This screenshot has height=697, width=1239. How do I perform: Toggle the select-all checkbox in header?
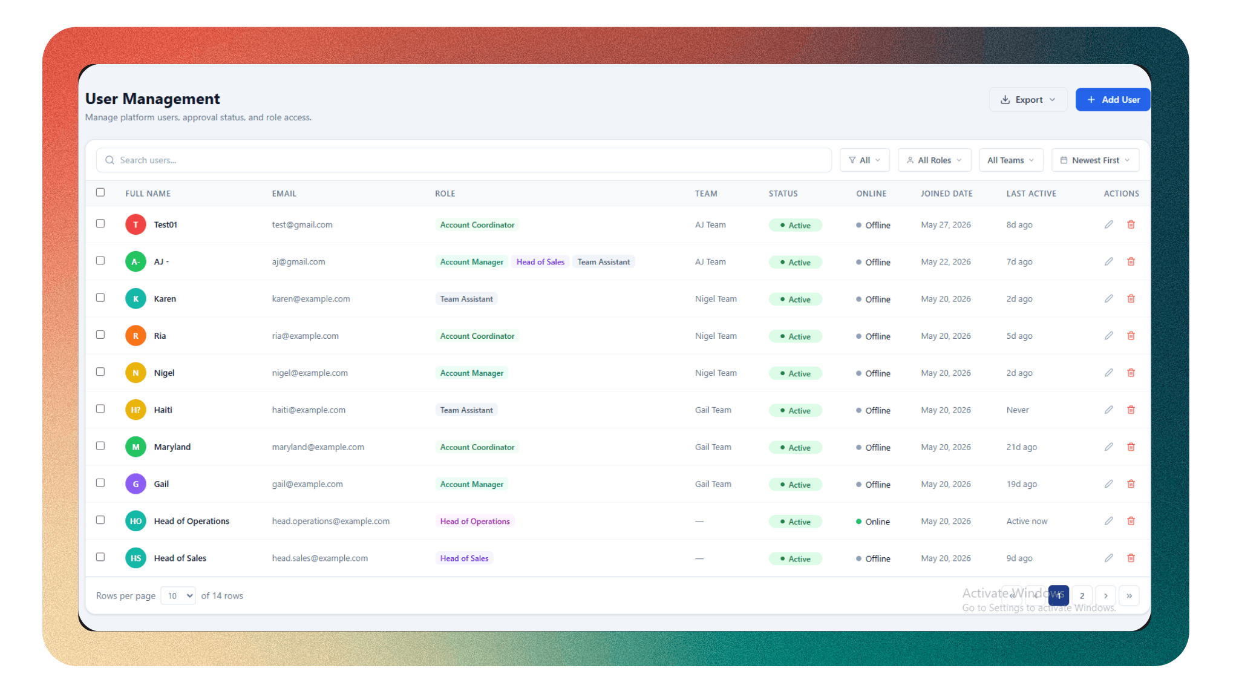[100, 192]
